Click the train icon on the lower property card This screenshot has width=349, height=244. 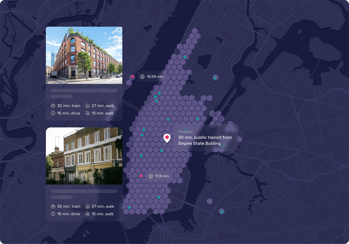tap(53, 206)
